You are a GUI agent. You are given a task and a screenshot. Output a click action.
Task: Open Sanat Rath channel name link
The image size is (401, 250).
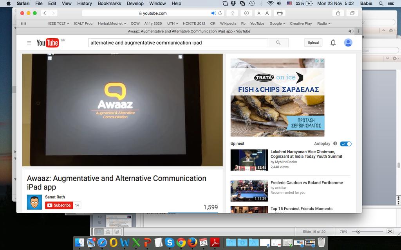[x=55, y=197]
